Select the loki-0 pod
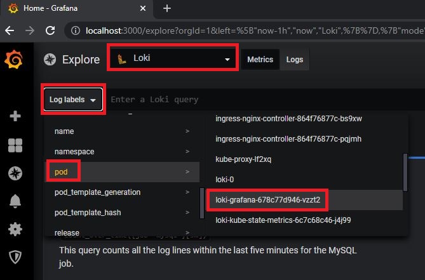This screenshot has height=280, width=425. click(304, 179)
